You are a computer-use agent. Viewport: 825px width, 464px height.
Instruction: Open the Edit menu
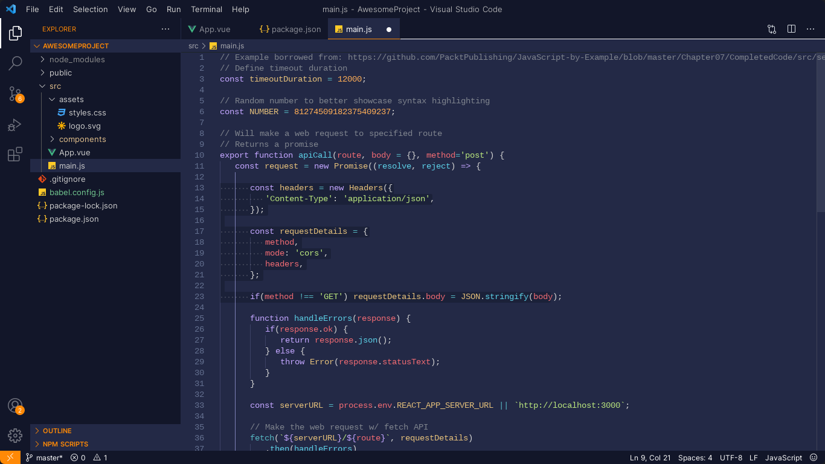(56, 9)
